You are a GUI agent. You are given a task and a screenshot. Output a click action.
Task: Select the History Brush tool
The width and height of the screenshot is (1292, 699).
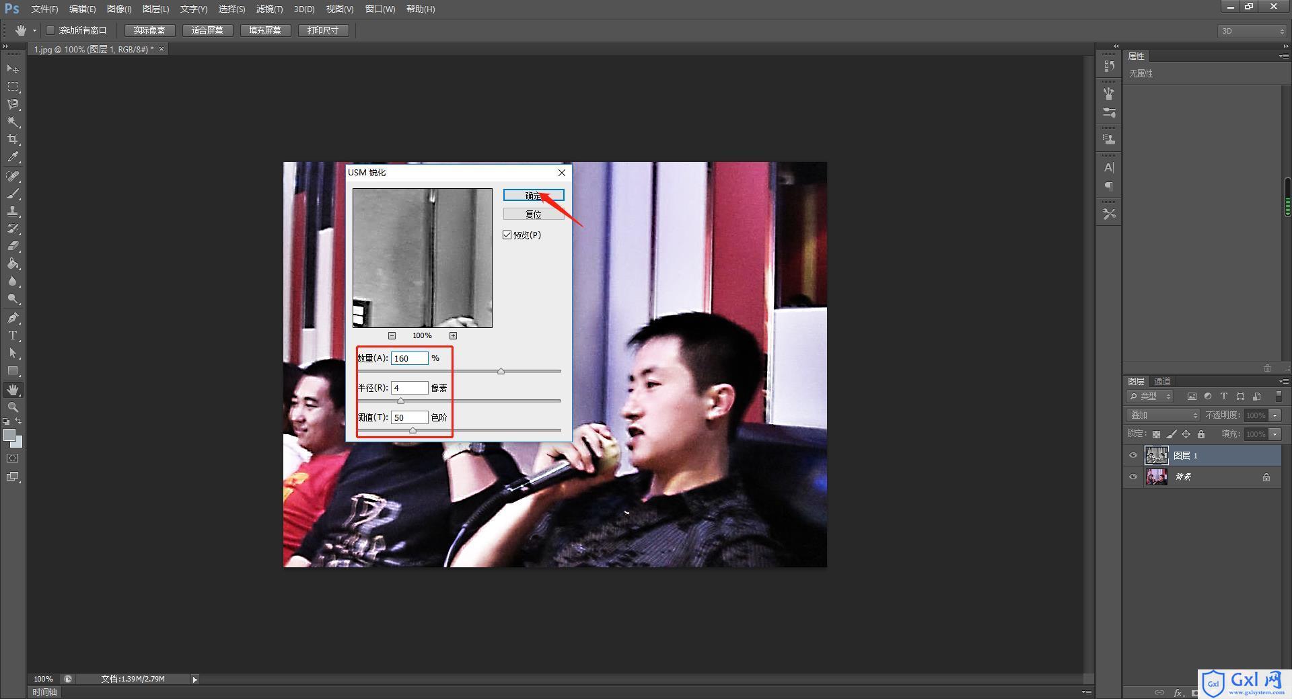[x=13, y=229]
